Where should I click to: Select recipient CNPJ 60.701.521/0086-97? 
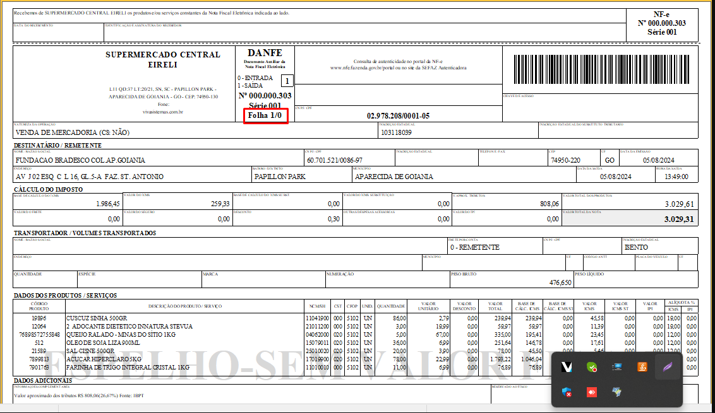tap(335, 160)
